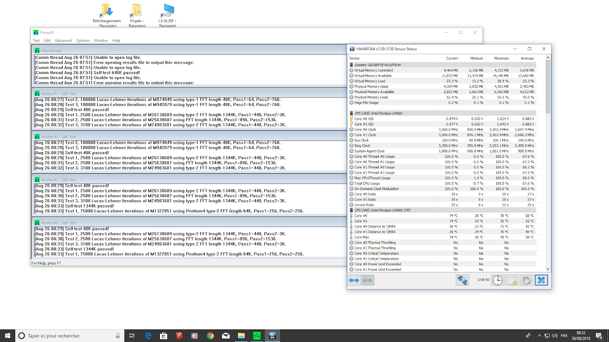This screenshot has width=609, height=342.
Task: Click the expand layout arrows in HWiNFO64
Action: tap(354, 280)
